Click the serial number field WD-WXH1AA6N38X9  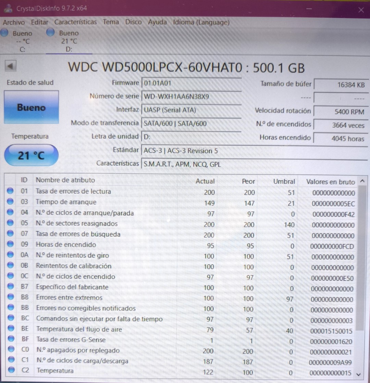point(191,97)
